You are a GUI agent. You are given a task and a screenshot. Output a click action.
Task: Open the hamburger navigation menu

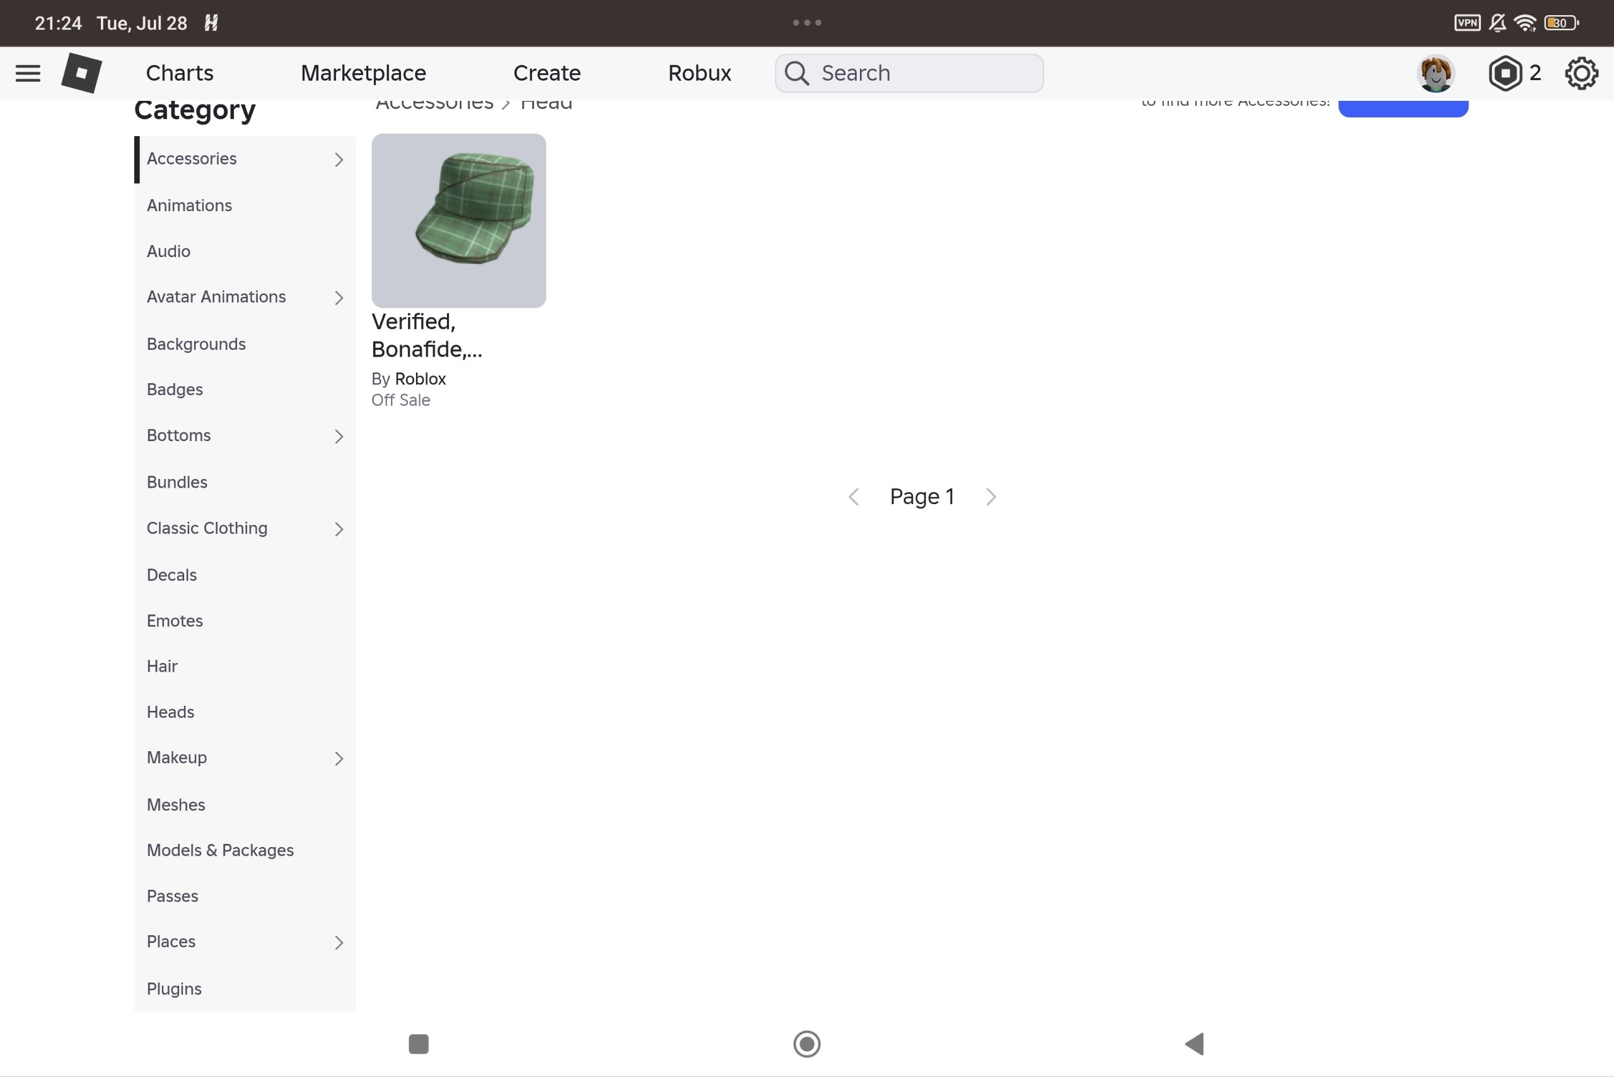point(28,73)
